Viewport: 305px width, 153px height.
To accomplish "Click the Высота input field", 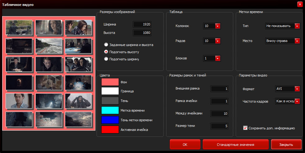I will (x=142, y=33).
